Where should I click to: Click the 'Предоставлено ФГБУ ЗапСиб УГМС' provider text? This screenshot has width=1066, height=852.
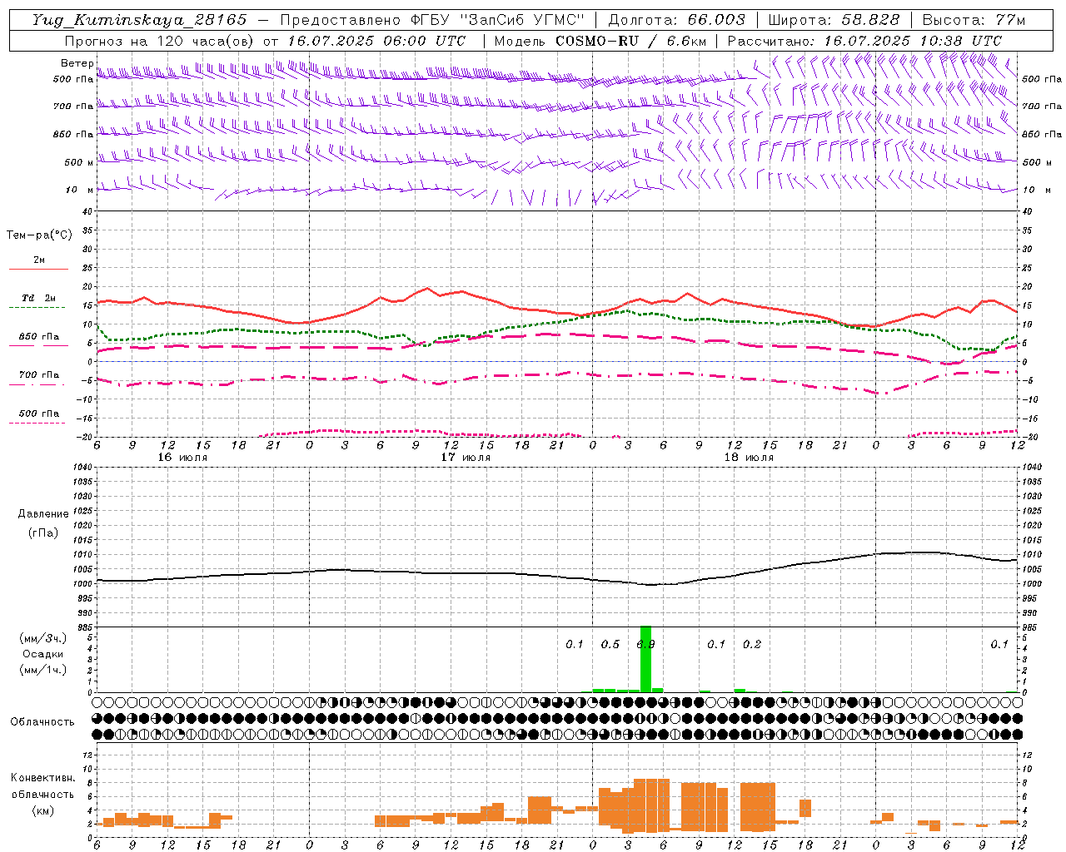click(x=432, y=20)
